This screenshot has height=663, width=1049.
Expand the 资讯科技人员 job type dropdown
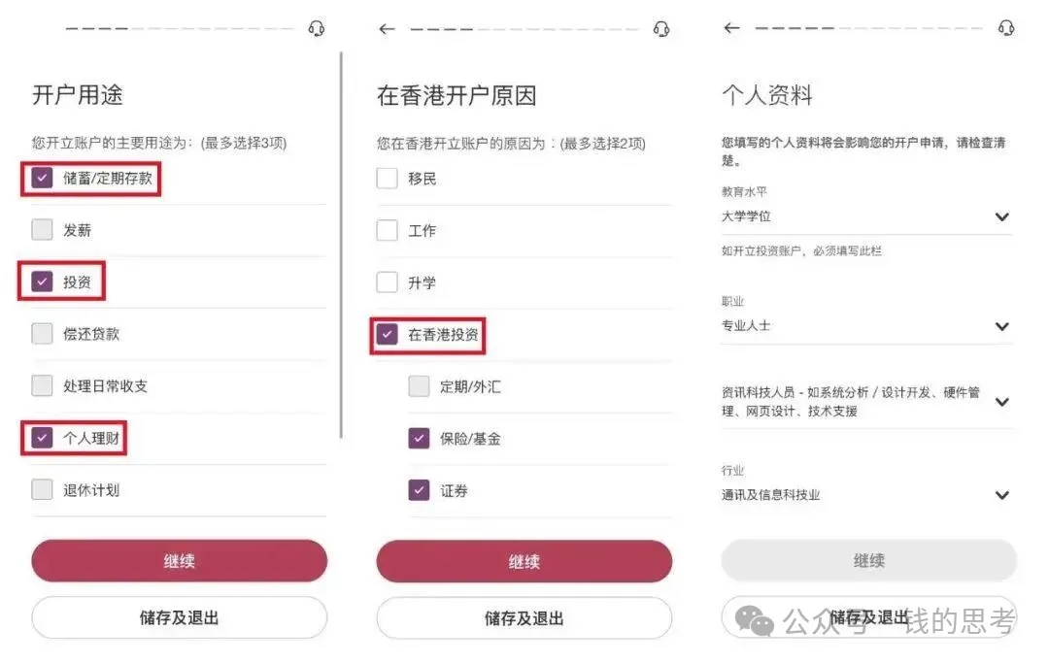(x=867, y=402)
